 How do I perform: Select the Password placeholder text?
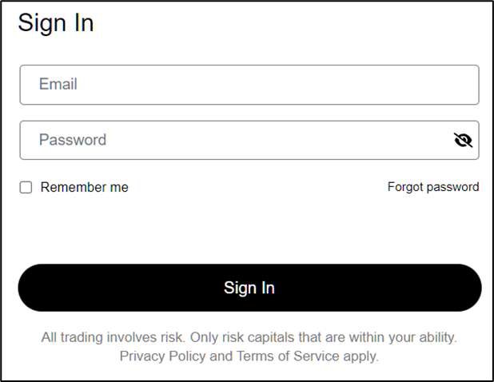pyautogui.click(x=72, y=140)
